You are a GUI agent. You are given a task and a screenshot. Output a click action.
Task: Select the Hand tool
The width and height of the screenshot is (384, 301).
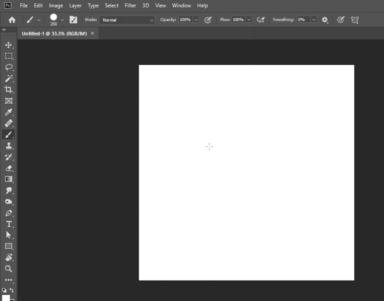point(8,258)
